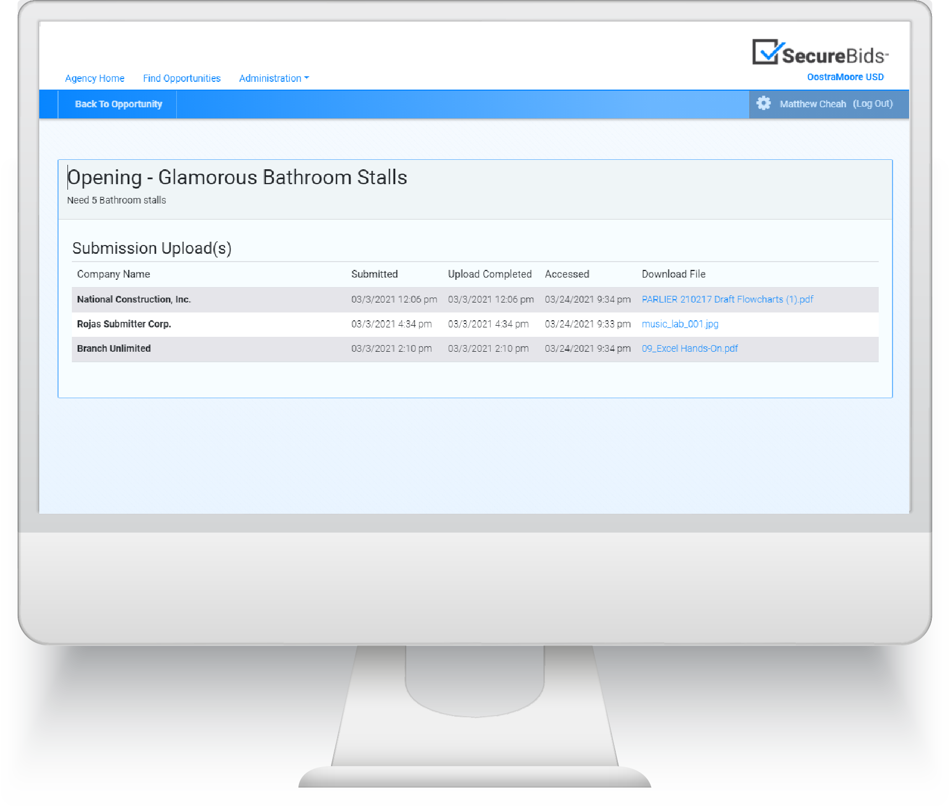950x808 pixels.
Task: Sort by the Company Name column header
Action: coord(113,274)
